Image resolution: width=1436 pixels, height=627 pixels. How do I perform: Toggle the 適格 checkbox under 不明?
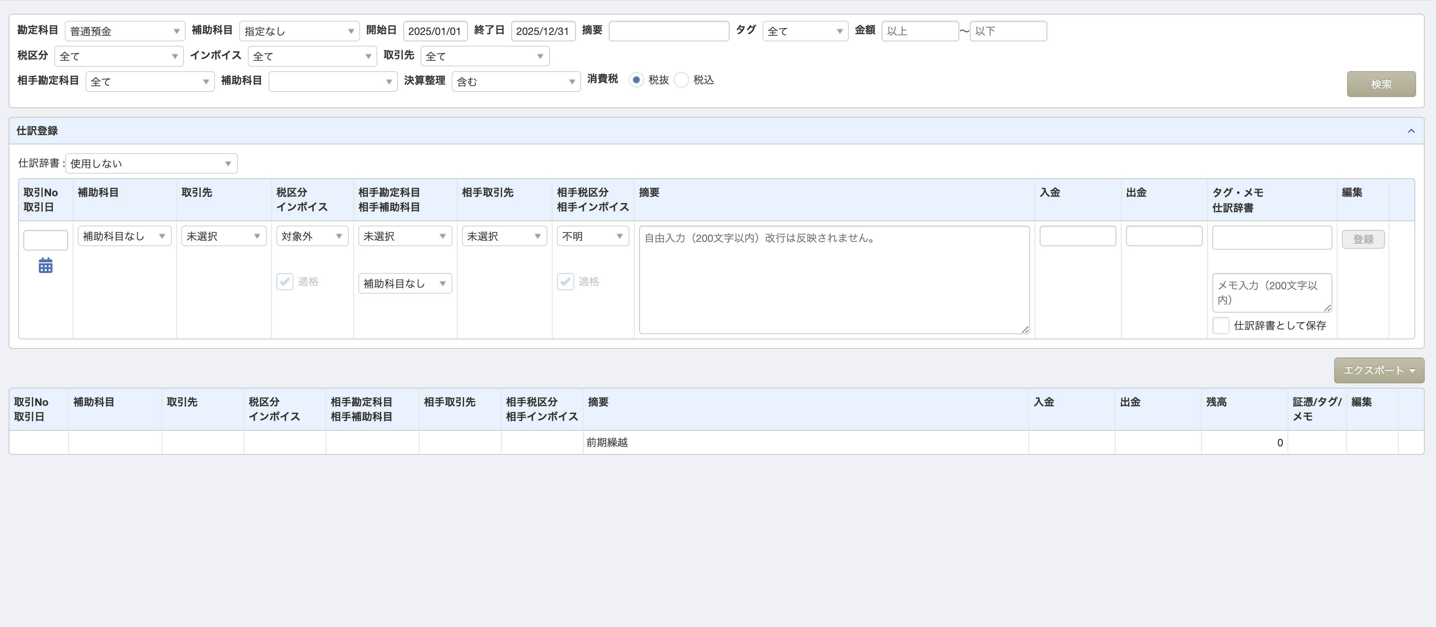[x=565, y=281]
